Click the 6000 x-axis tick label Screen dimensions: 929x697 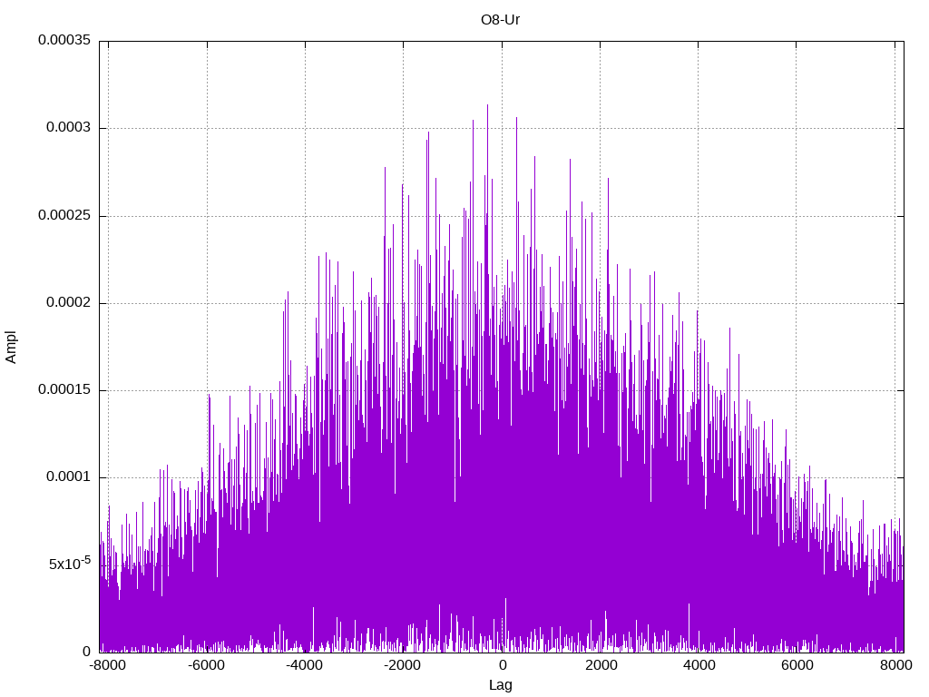coord(797,665)
